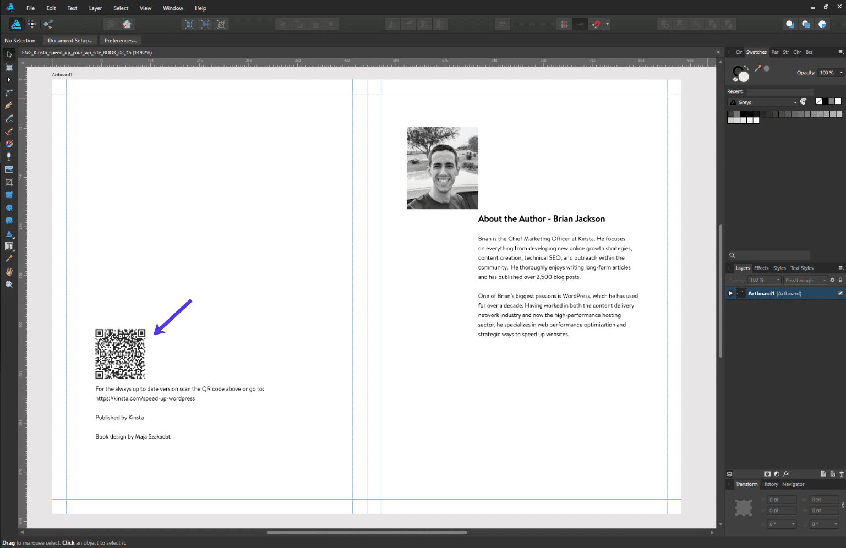Open the View menu
The width and height of the screenshot is (846, 548).
point(145,8)
